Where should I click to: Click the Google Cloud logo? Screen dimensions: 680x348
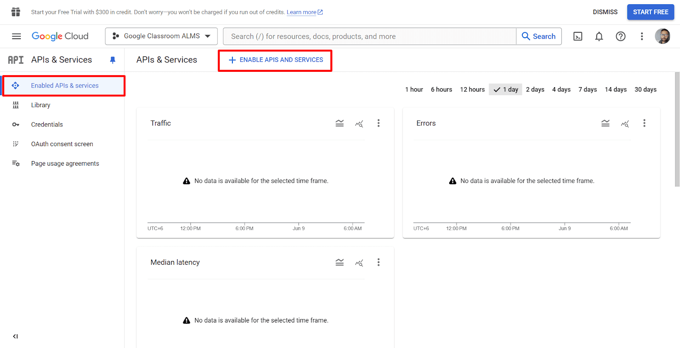60,36
